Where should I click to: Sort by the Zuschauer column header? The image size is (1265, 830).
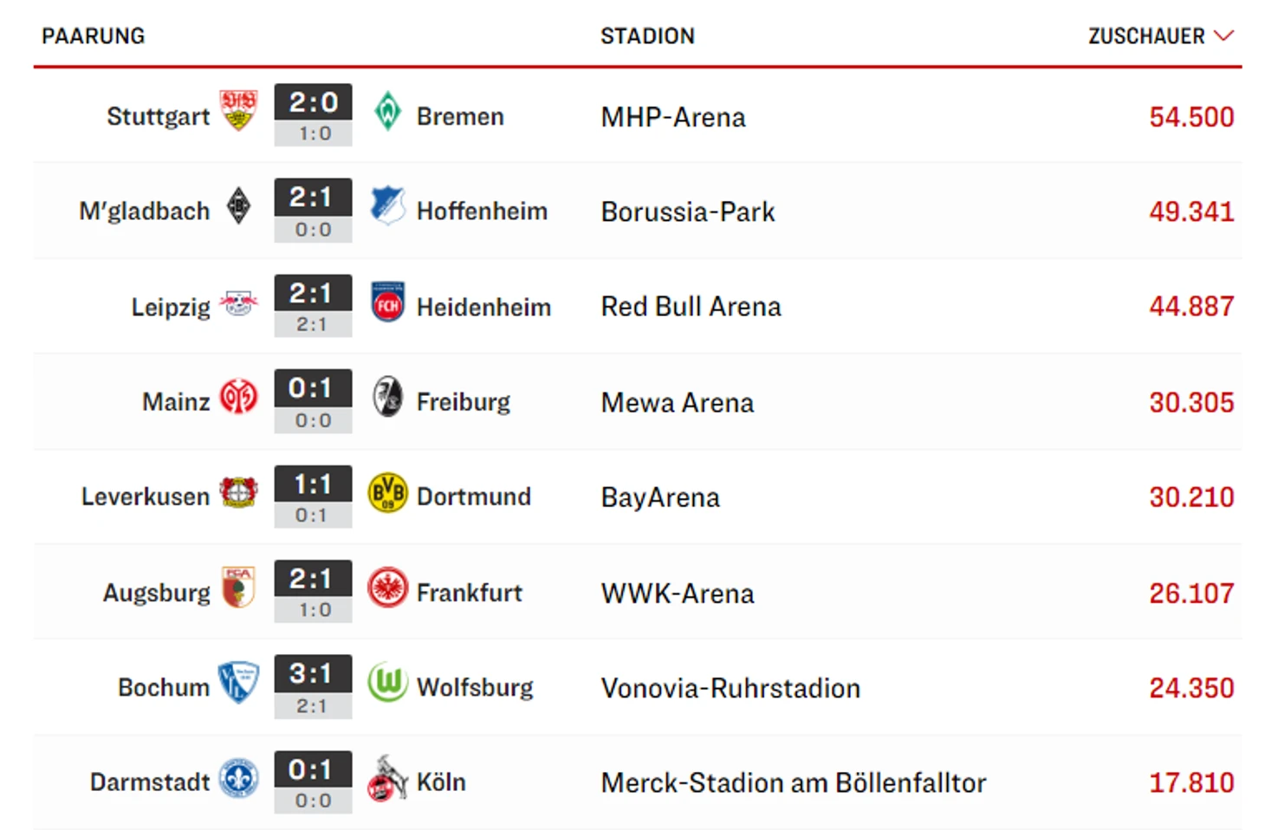(x=1145, y=36)
